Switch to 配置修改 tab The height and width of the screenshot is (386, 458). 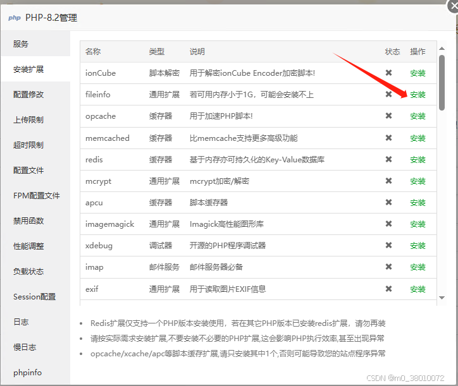click(x=35, y=94)
